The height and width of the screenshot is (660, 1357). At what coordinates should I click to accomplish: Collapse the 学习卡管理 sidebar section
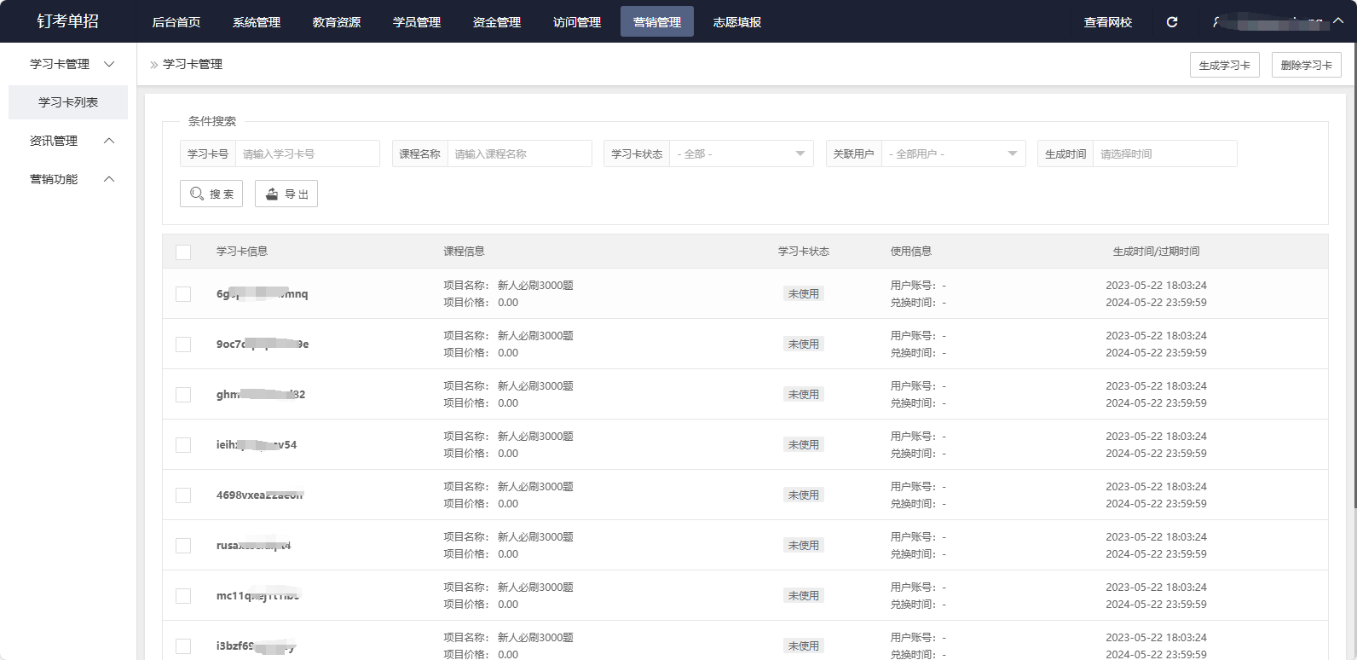(109, 64)
